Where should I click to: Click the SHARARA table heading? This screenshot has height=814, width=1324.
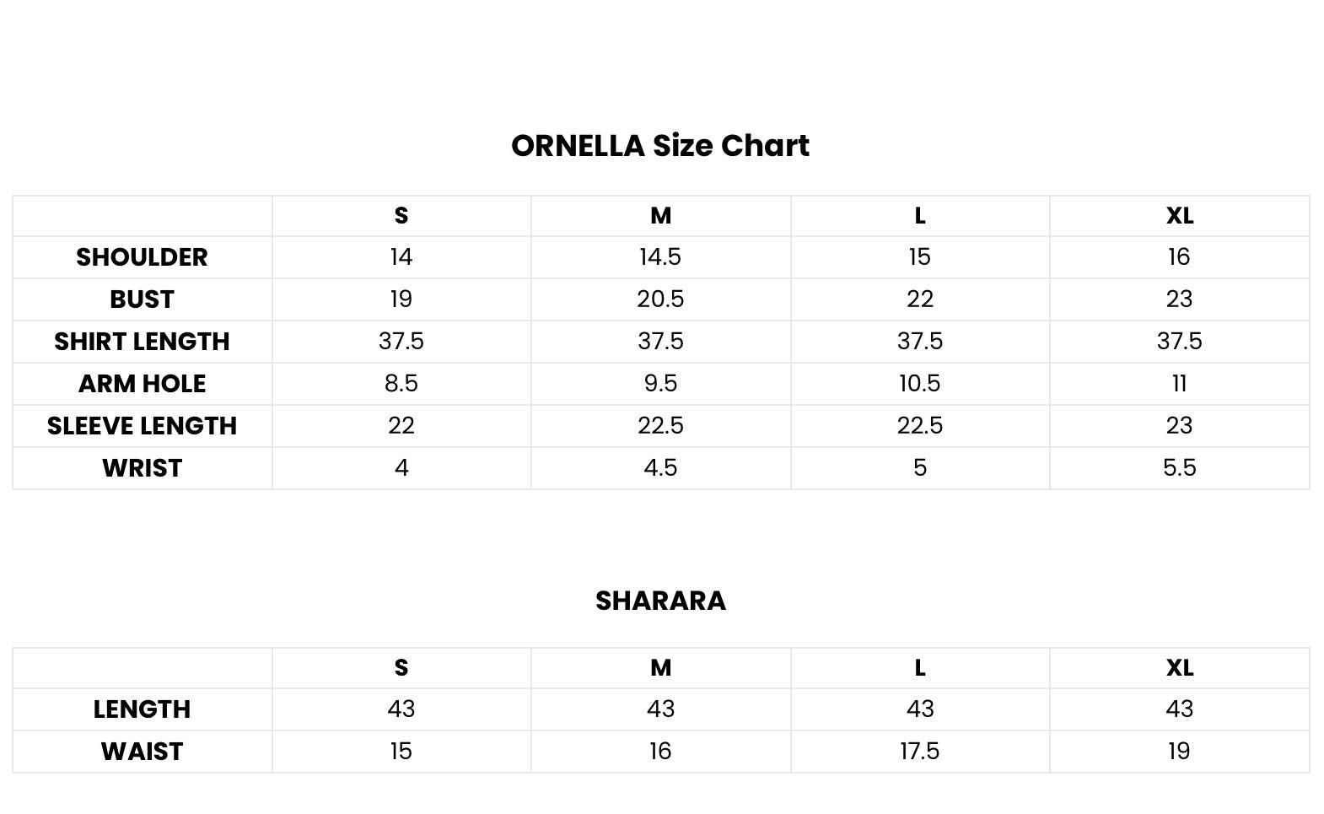pyautogui.click(x=660, y=601)
